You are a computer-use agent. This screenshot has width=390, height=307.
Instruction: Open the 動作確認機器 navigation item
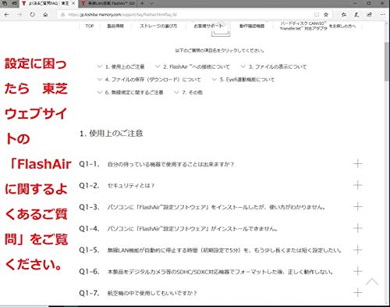(252, 26)
